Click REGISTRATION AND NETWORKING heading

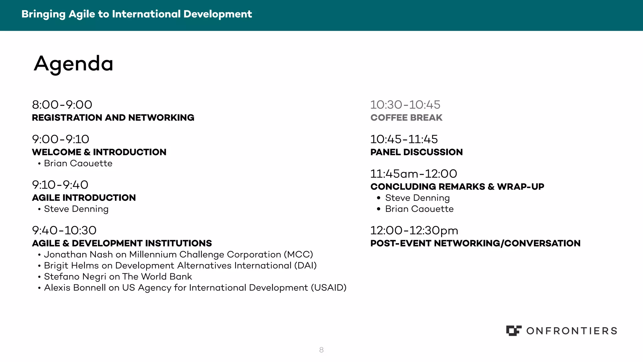point(113,118)
